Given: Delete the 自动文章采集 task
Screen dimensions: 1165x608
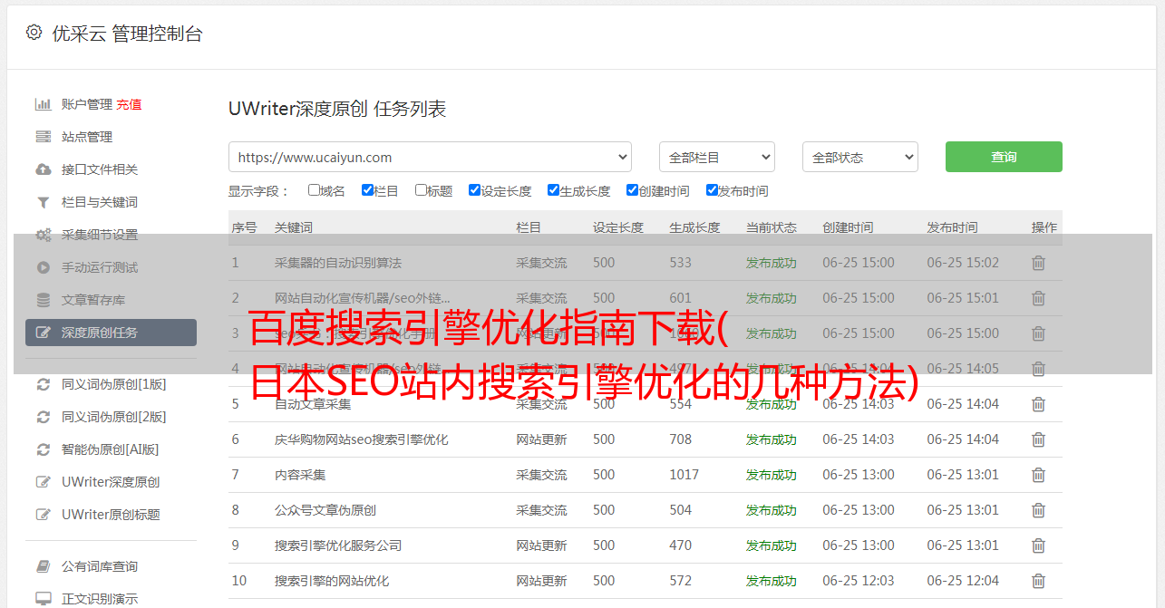Looking at the screenshot, I should click(1038, 404).
